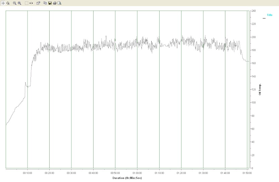Click the 01:00:00 time axis tick label
The height and width of the screenshot is (182, 279).
coord(137,173)
